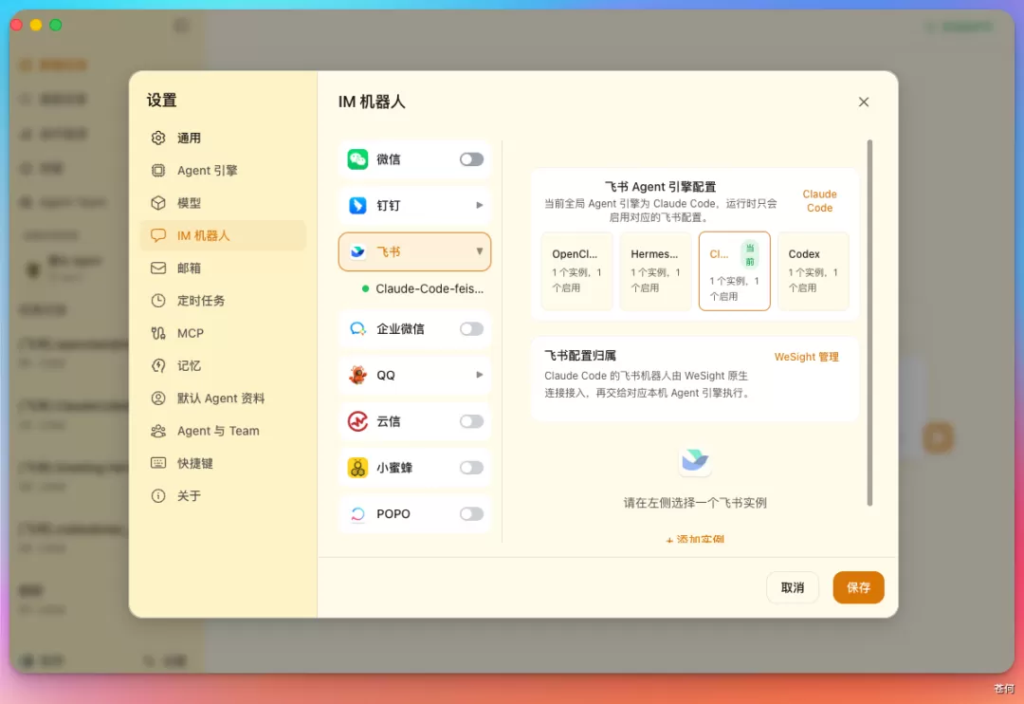1024x704 pixels.
Task: Open the MCP settings section
Action: point(223,333)
